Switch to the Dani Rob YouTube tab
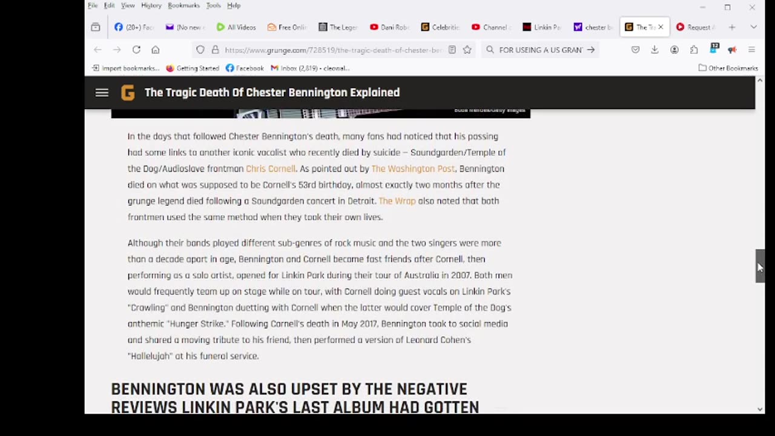Image resolution: width=775 pixels, height=436 pixels. (x=389, y=27)
